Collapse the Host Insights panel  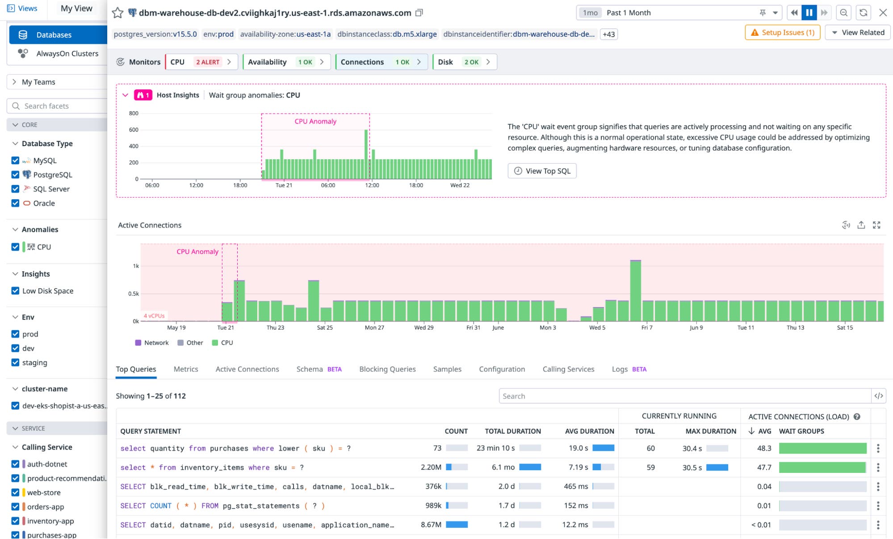(126, 95)
